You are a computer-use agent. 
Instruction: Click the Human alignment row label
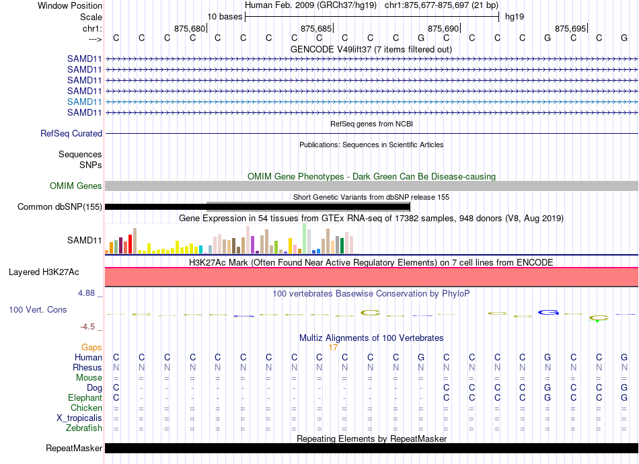point(88,358)
